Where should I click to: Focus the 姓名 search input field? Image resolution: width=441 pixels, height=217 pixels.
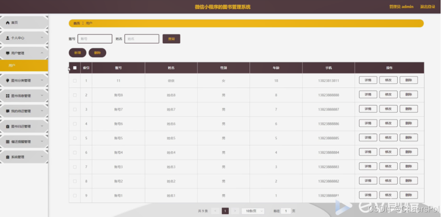pos(142,39)
